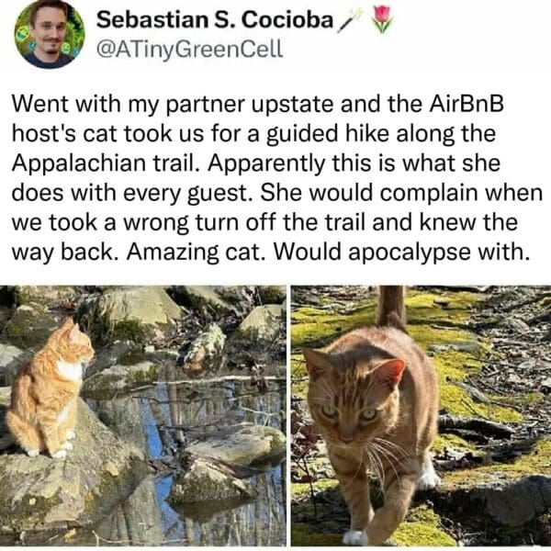Open the author's round profile picture

pyautogui.click(x=50, y=35)
